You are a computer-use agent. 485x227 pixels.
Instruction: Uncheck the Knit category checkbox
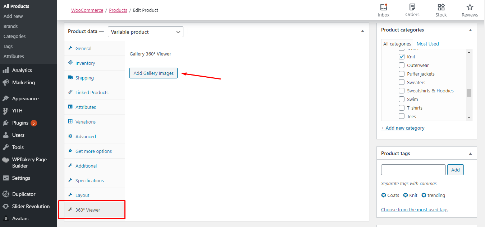[402, 57]
